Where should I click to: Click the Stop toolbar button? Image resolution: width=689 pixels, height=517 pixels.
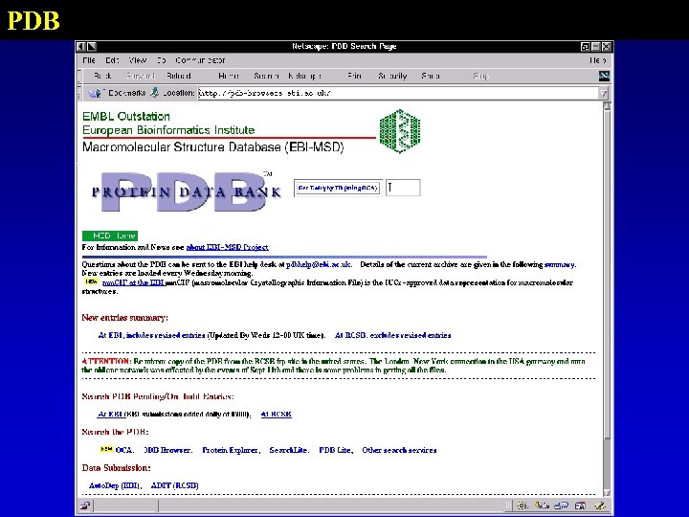(480, 76)
